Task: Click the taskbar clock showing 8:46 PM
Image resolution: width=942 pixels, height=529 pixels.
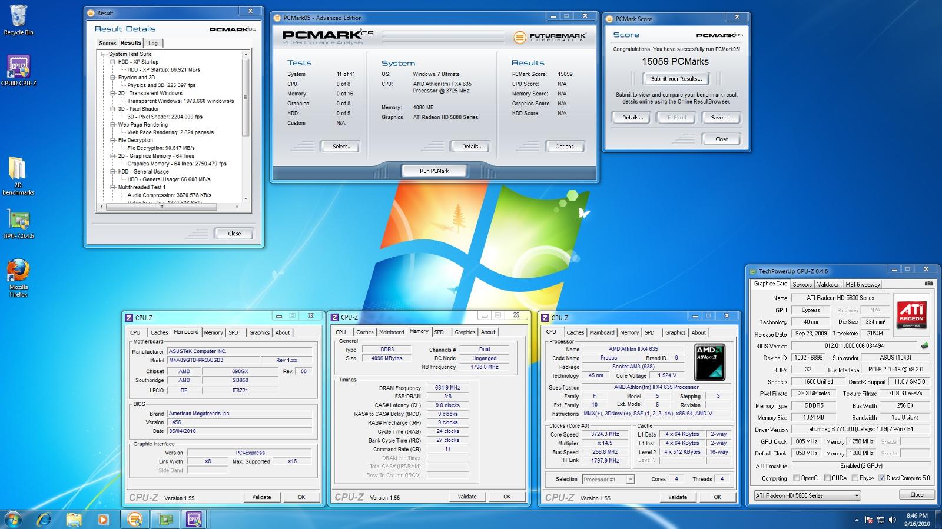Action: click(x=917, y=520)
